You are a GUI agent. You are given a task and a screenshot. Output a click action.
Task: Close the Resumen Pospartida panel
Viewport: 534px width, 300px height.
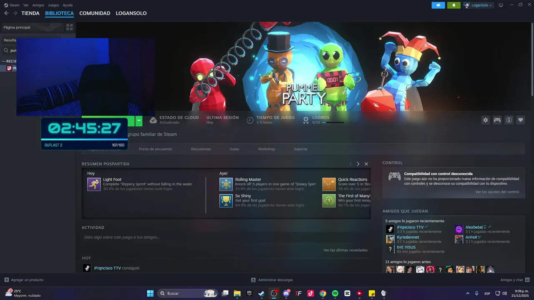(366, 164)
